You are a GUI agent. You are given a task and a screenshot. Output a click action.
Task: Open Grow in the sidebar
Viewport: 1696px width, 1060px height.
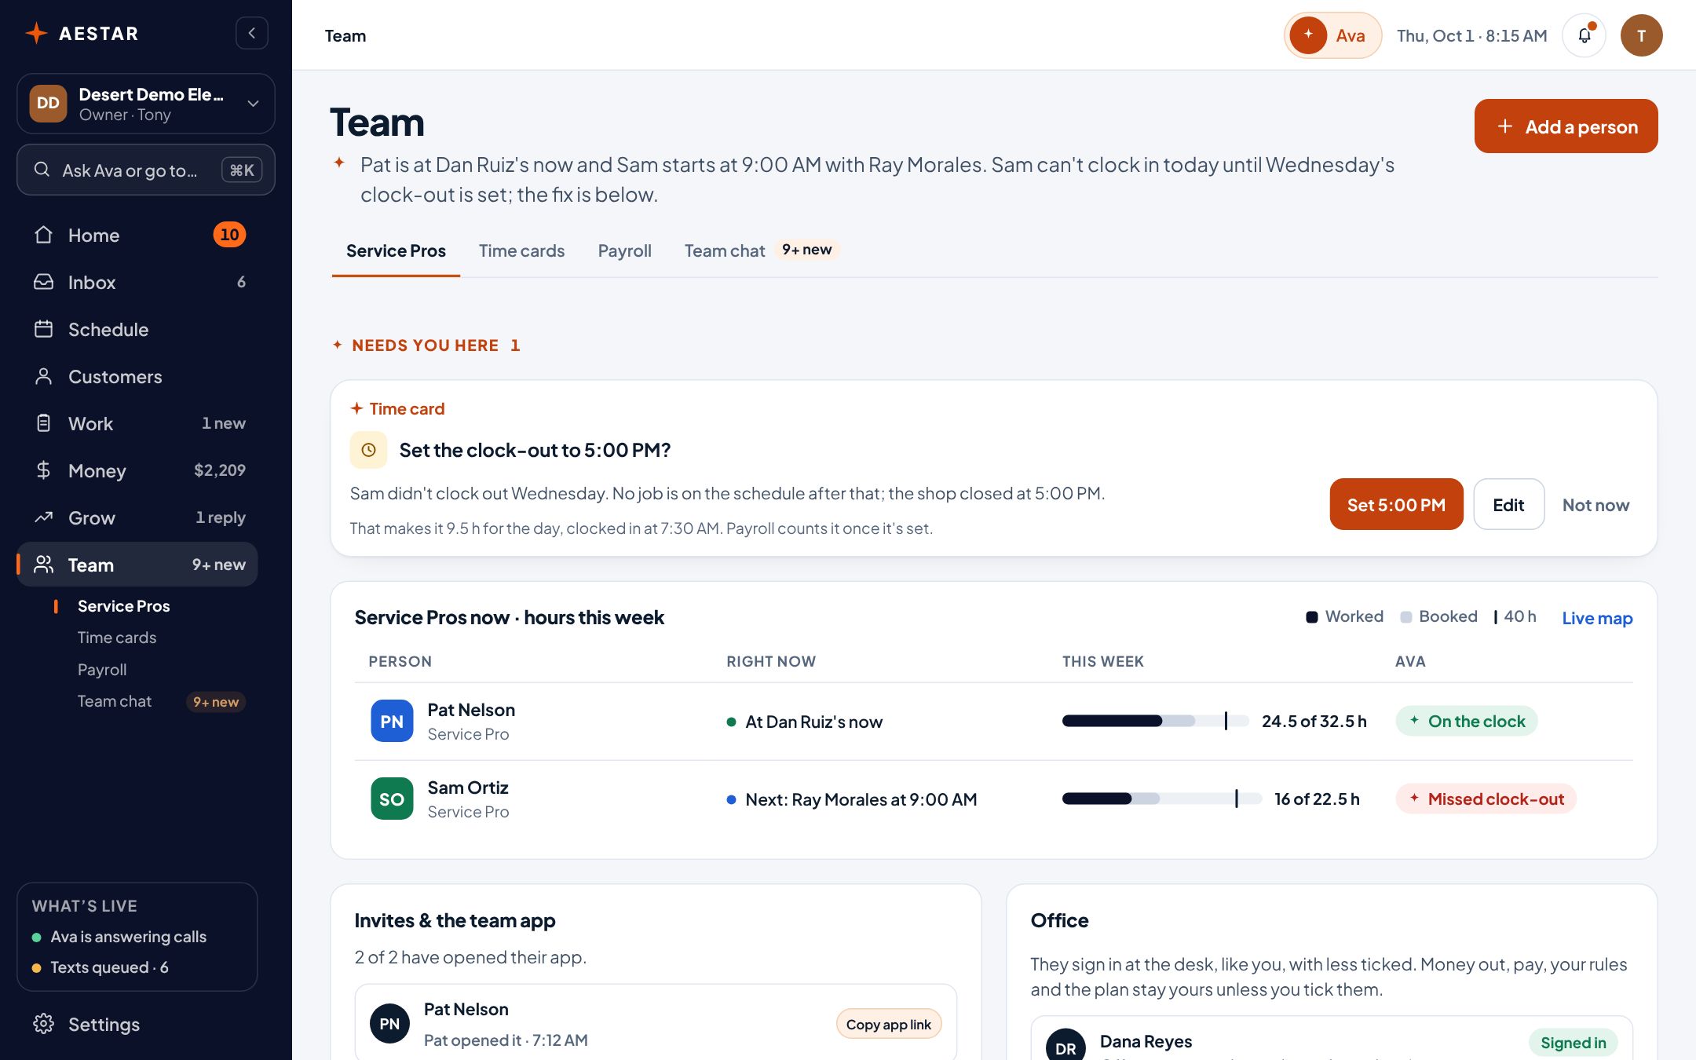click(137, 517)
